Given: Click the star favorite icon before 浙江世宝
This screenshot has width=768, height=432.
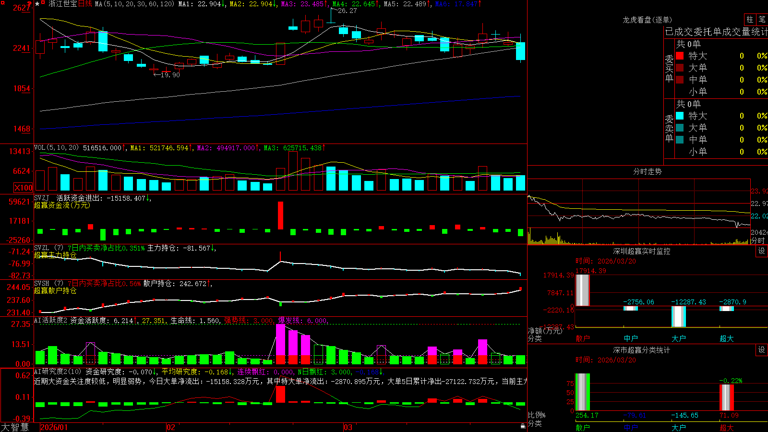Looking at the screenshot, I should pyautogui.click(x=37, y=4).
